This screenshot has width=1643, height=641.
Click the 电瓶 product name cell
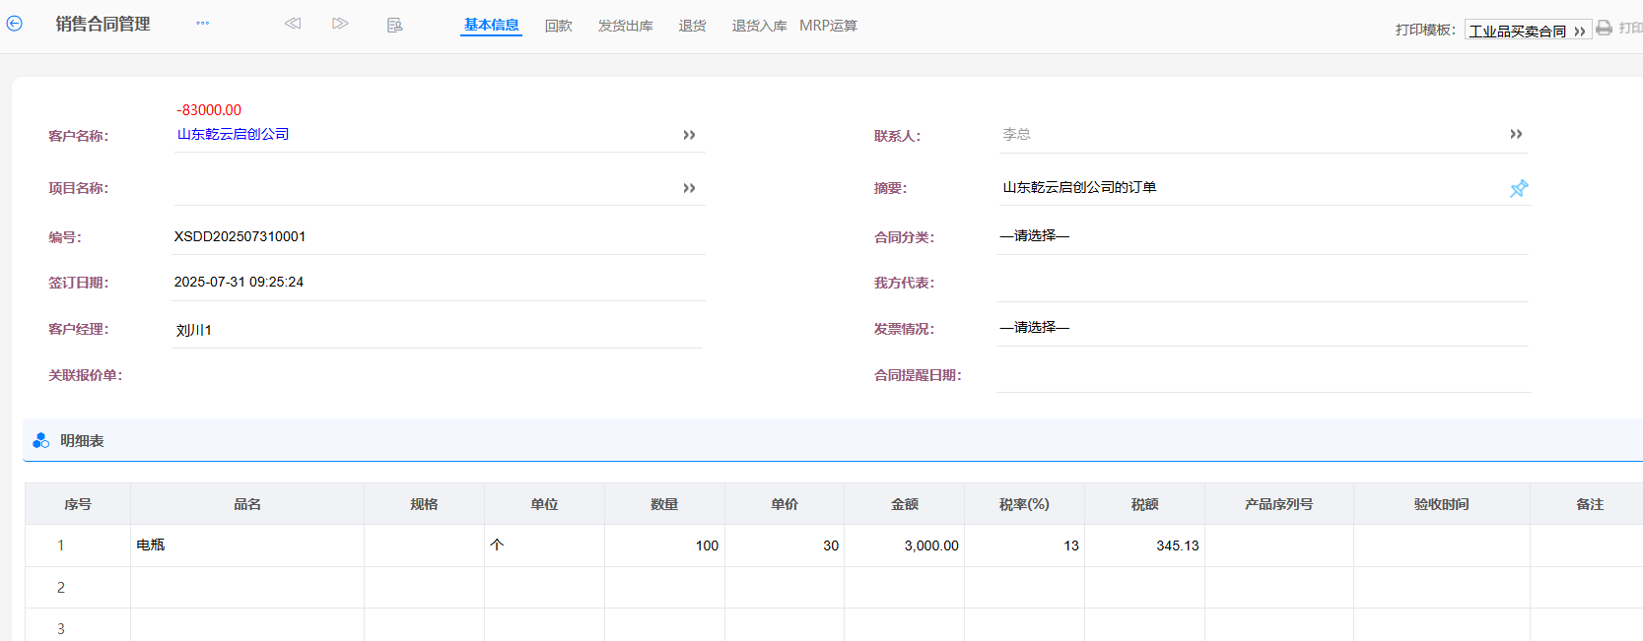point(247,545)
